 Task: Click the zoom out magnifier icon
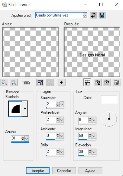(x=4, y=82)
